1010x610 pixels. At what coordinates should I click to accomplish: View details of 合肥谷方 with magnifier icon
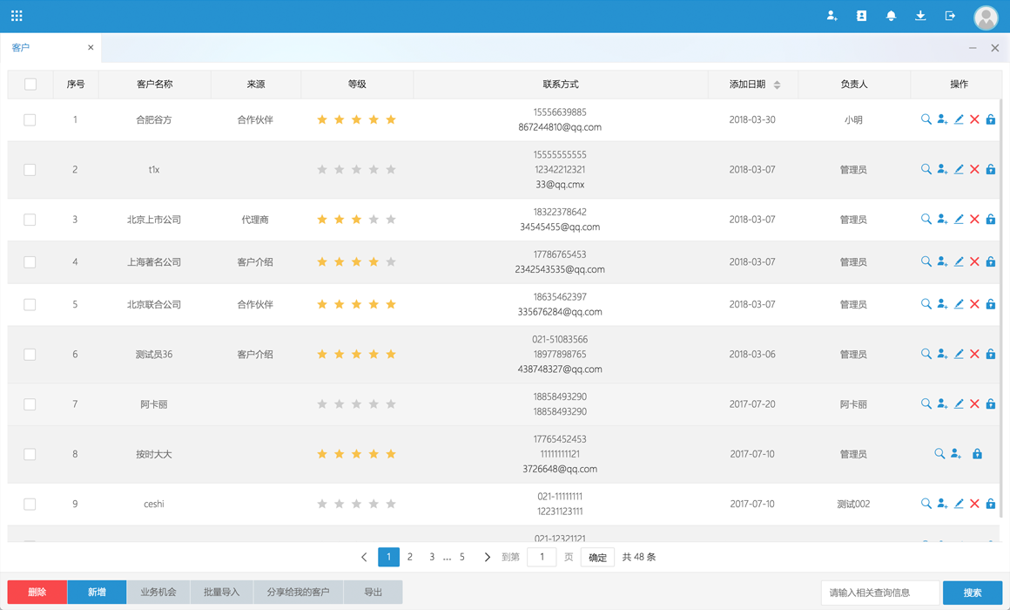tap(926, 119)
